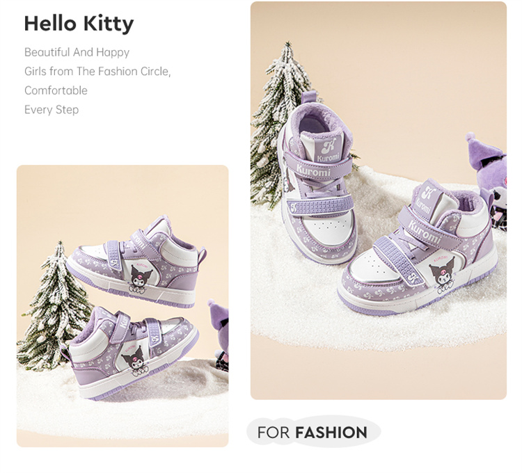Click the "Comfortable" text line
Image resolution: width=522 pixels, height=473 pixels.
(56, 90)
